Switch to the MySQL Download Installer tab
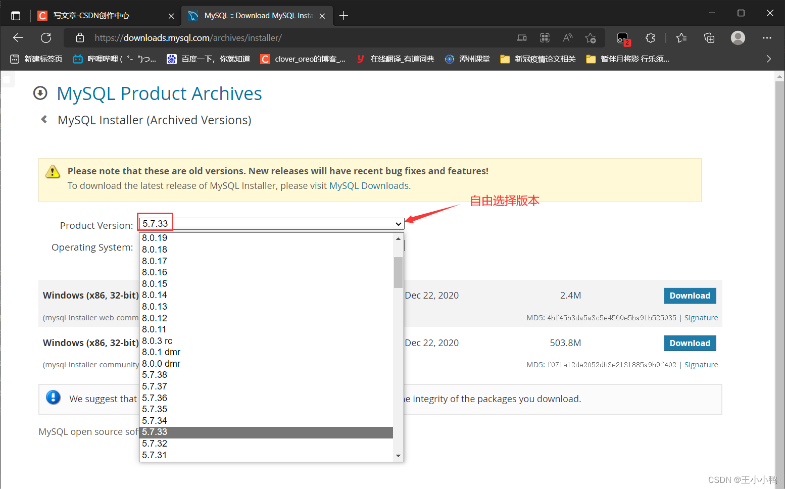Image resolution: width=785 pixels, height=489 pixels. [x=257, y=16]
